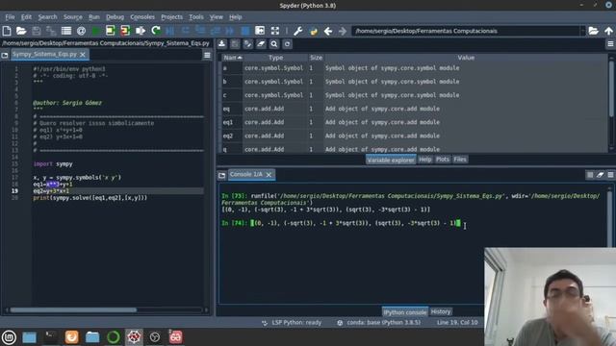Run the file with the green play icon
This screenshot has width=616, height=346.
pos(95,31)
